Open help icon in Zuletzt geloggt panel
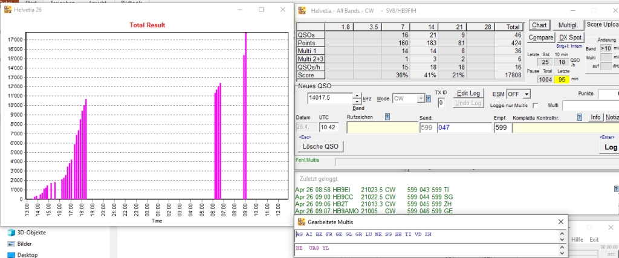The height and width of the screenshot is (258, 619). click(617, 189)
